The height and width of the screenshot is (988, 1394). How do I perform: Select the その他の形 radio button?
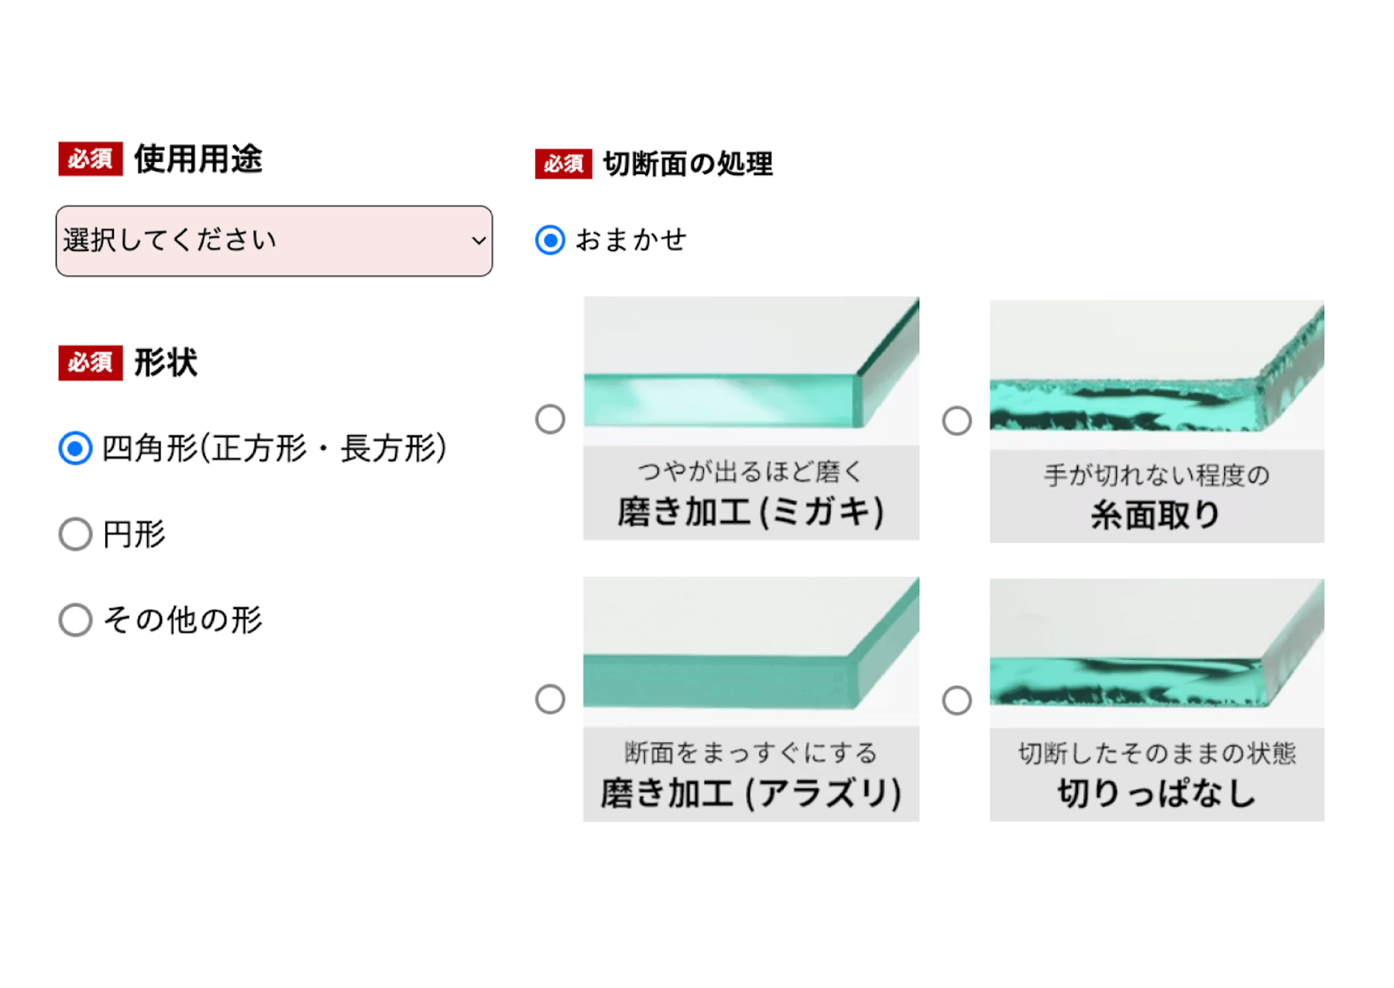pyautogui.click(x=75, y=620)
